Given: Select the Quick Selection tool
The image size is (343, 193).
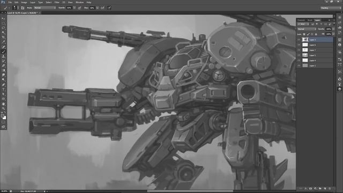Looking at the screenshot, I should 3,33.
